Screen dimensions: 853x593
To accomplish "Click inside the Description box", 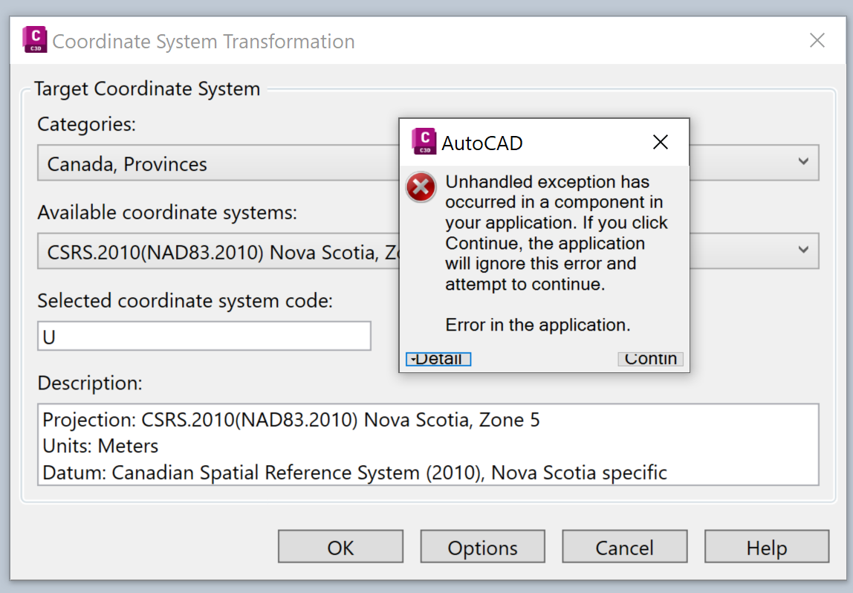I will (x=426, y=446).
